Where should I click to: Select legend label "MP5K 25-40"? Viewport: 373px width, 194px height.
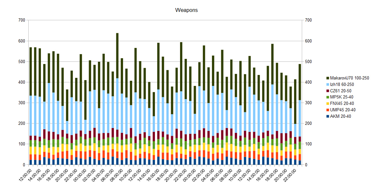click(x=342, y=97)
